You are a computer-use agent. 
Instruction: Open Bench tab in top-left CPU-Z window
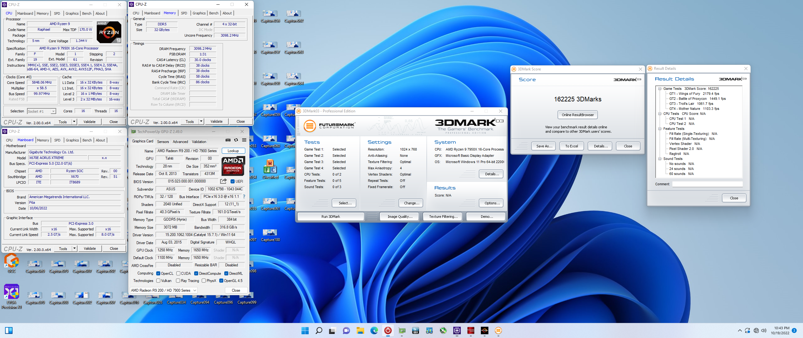(87, 13)
